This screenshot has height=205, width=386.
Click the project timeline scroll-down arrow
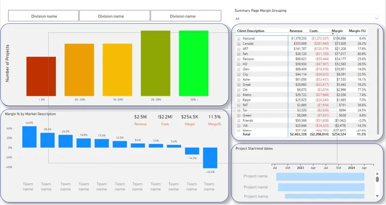tap(377, 196)
